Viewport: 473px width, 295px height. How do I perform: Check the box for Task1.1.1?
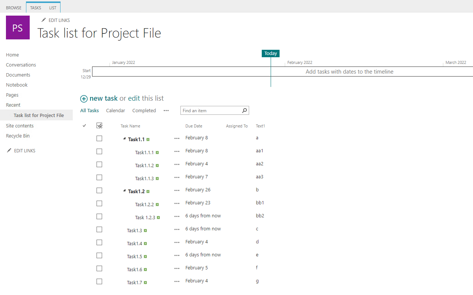[x=99, y=151]
